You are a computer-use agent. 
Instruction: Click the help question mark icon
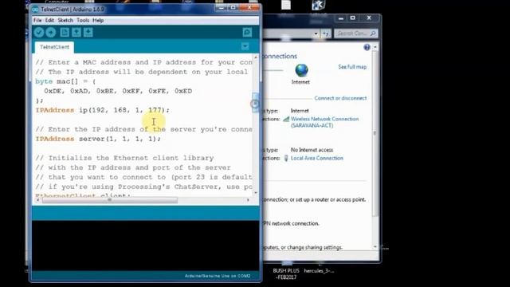point(367,47)
